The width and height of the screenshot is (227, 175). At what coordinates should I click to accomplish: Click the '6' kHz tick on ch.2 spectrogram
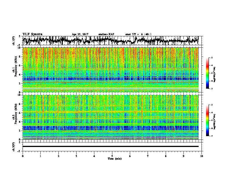(x=20, y=113)
